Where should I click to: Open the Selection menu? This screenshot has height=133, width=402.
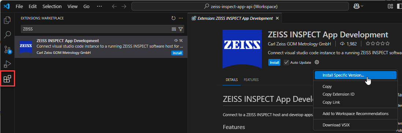(52, 7)
